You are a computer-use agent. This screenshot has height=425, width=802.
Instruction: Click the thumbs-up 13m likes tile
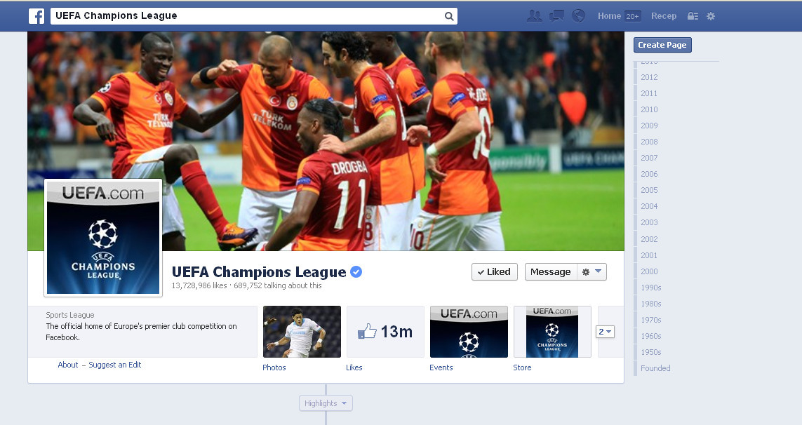click(x=385, y=332)
